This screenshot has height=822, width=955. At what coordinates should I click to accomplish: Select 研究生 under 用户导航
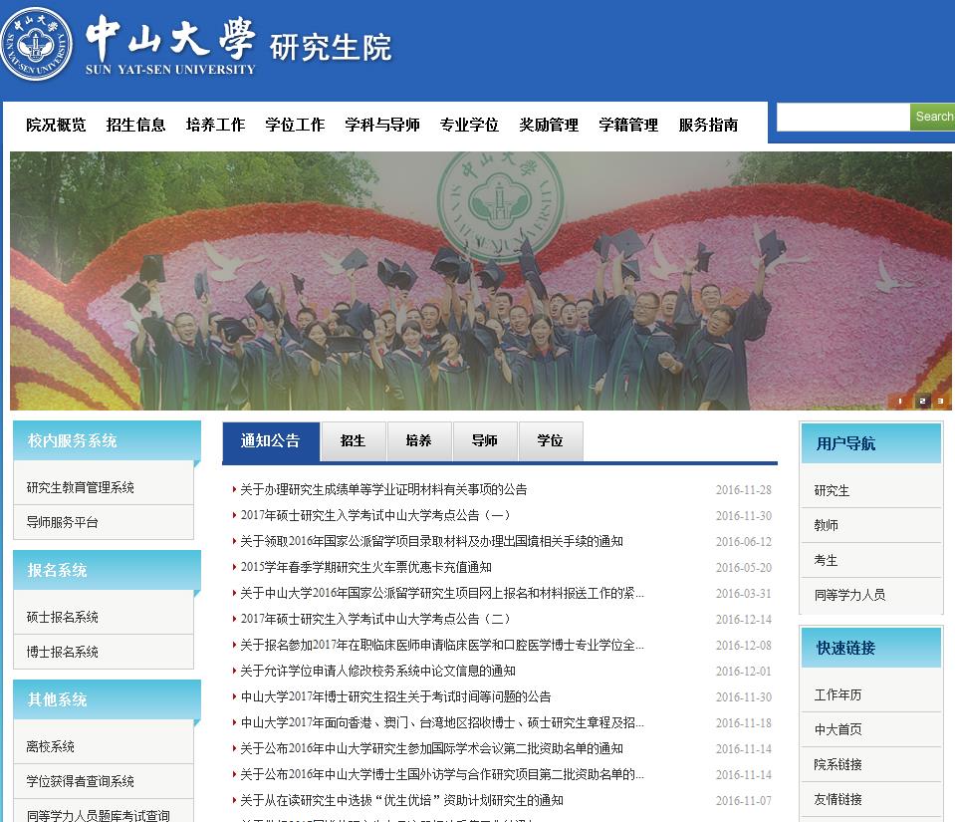pos(832,490)
